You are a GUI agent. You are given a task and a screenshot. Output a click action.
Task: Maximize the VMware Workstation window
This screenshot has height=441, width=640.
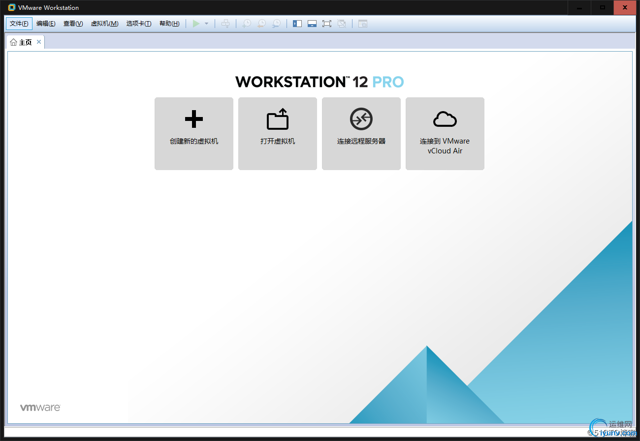pos(602,7)
